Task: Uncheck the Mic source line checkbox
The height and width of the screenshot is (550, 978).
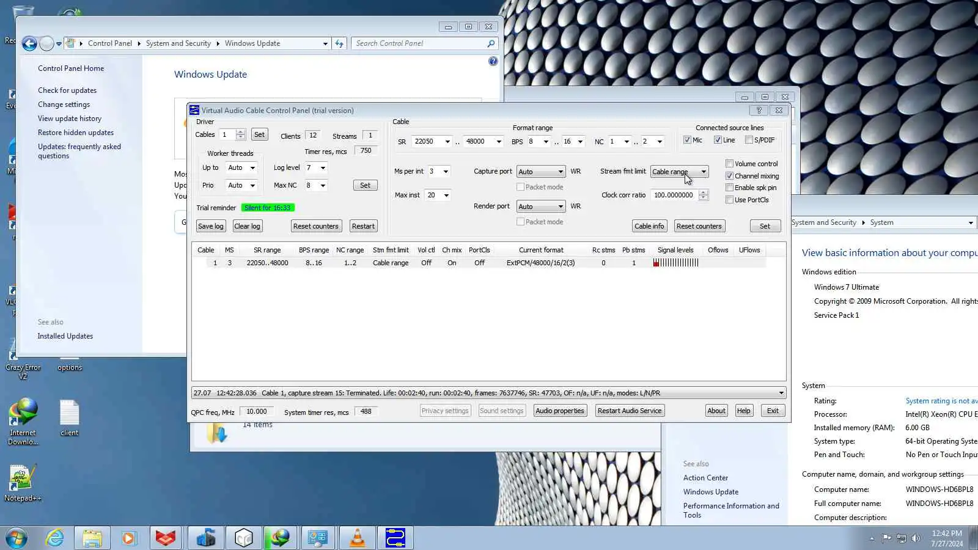Action: click(687, 140)
